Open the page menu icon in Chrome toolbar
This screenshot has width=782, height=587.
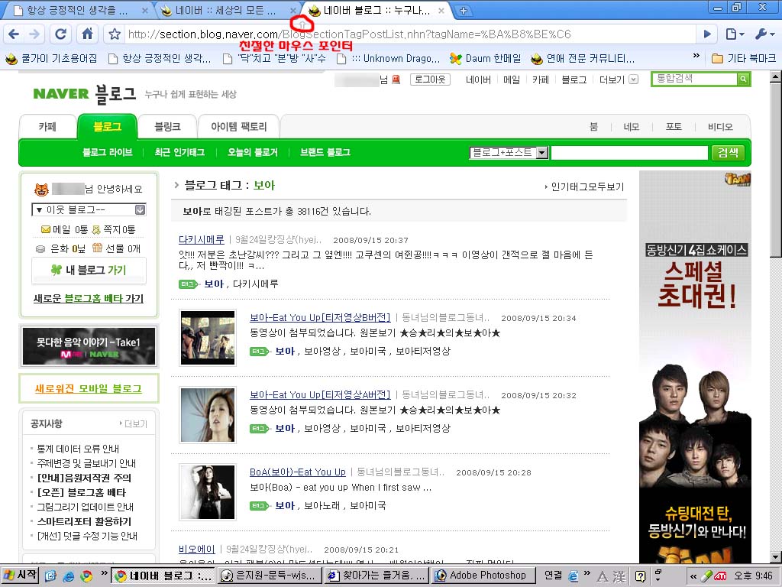click(x=734, y=34)
